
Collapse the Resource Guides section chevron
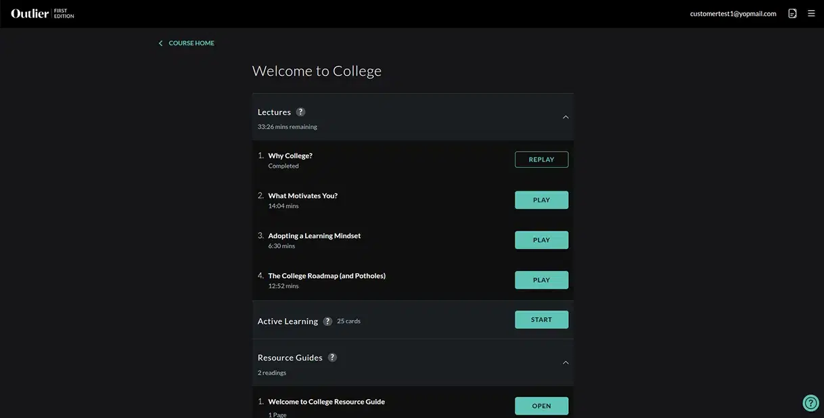click(566, 363)
